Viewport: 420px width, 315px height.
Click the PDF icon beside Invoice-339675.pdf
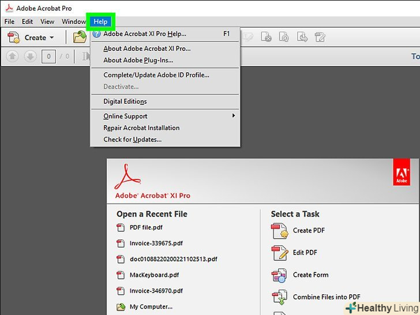(x=121, y=243)
